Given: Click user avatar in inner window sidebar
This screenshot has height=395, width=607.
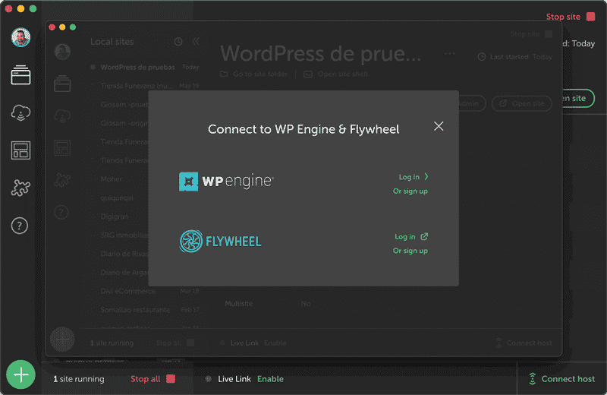Looking at the screenshot, I should (x=62, y=52).
